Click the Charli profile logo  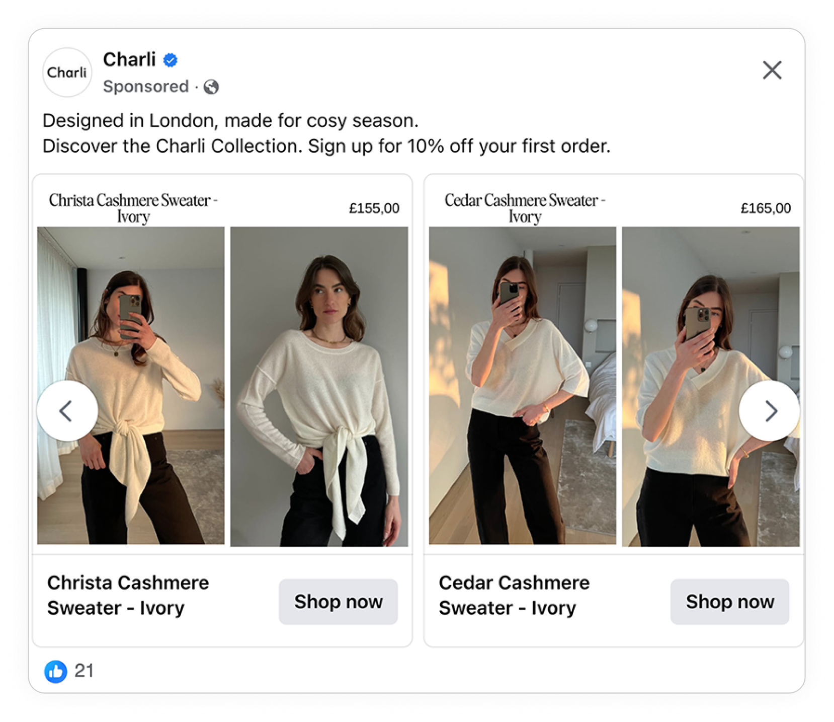pyautogui.click(x=67, y=73)
